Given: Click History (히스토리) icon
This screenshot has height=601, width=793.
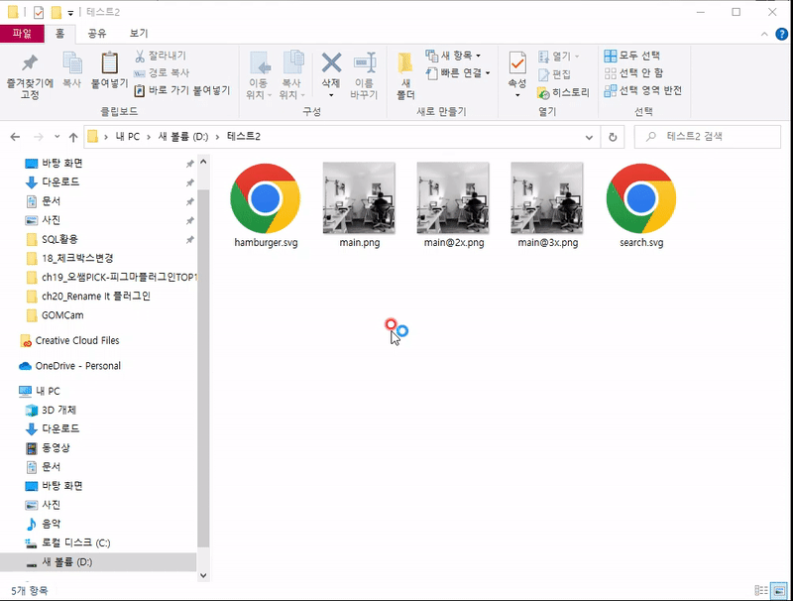Looking at the screenshot, I should coord(543,93).
